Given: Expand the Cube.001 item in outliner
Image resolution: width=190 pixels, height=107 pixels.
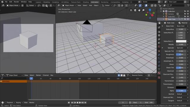Looking at the screenshot, I should tap(164, 17).
